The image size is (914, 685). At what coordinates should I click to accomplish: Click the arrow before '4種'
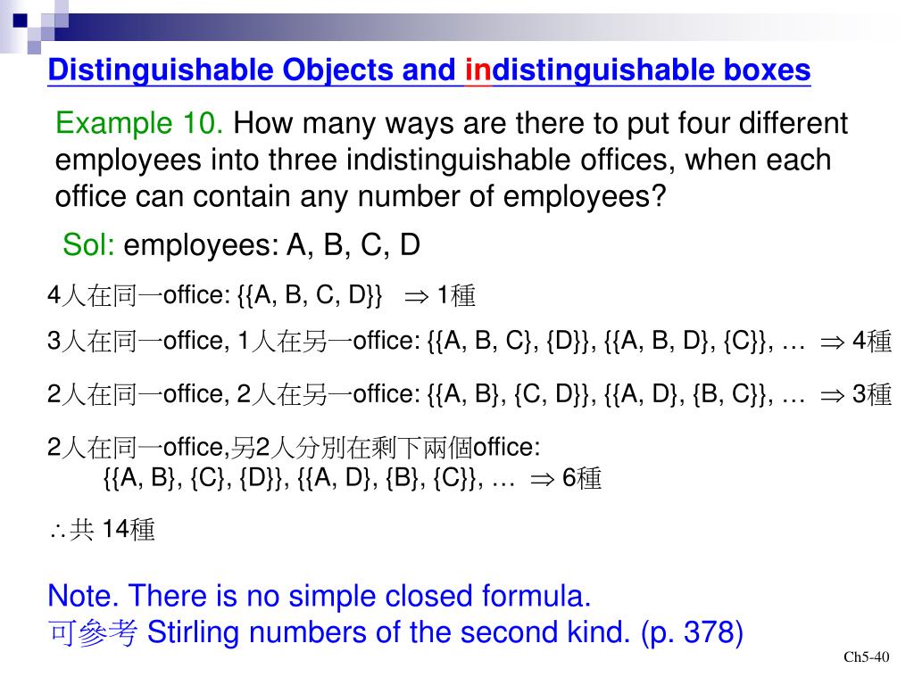[x=832, y=342]
